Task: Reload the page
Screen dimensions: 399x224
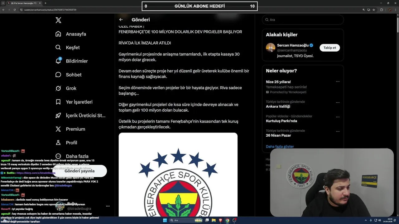Action: click(x=14, y=10)
